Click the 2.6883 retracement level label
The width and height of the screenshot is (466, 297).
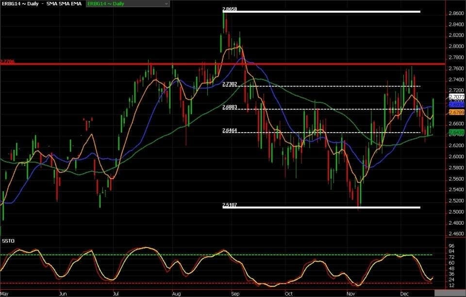[229, 107]
